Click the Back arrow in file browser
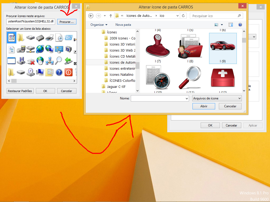 (91, 16)
